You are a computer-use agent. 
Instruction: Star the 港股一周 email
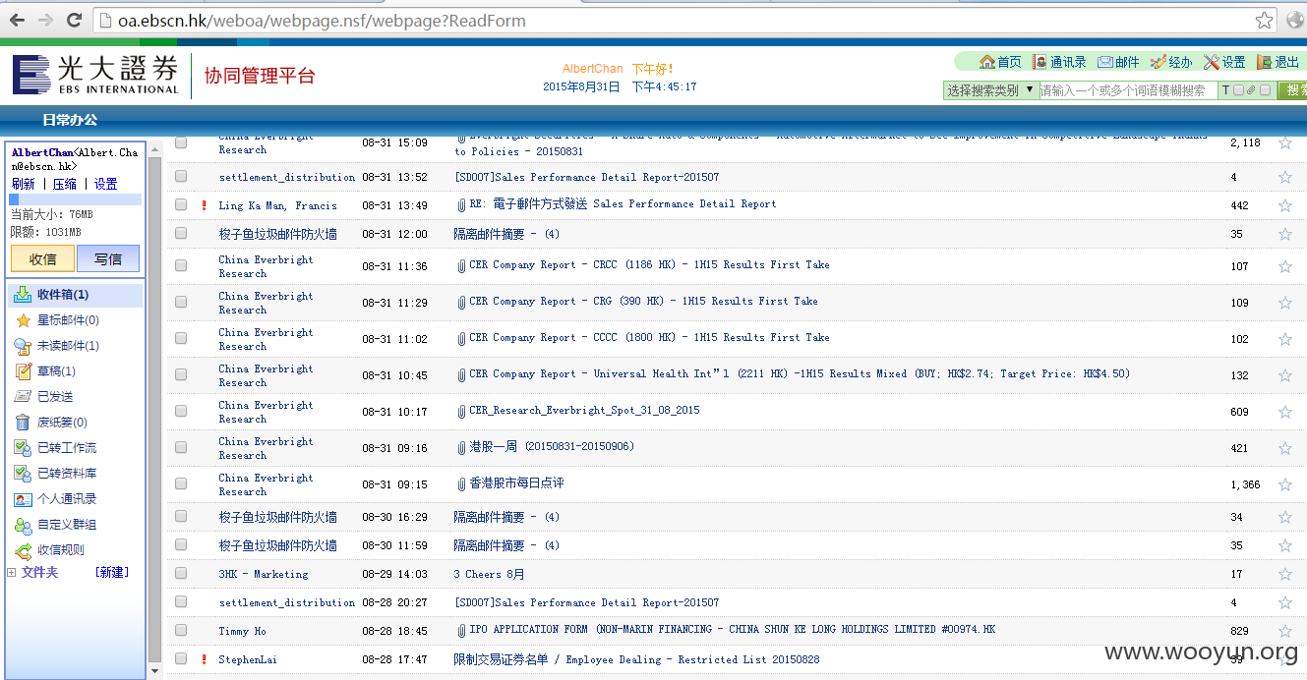click(x=1284, y=448)
